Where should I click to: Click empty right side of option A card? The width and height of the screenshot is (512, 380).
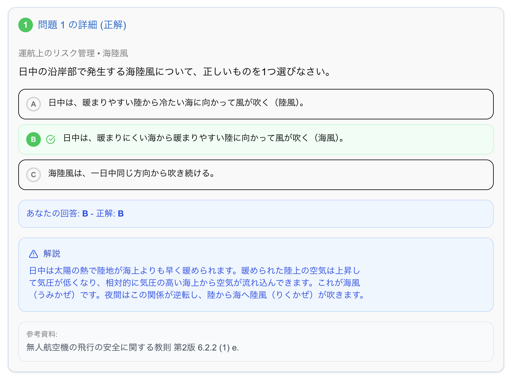click(396, 104)
